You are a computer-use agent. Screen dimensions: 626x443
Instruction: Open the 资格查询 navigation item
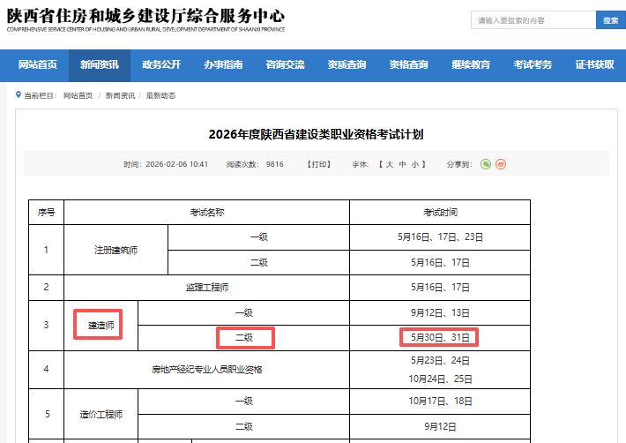(408, 64)
